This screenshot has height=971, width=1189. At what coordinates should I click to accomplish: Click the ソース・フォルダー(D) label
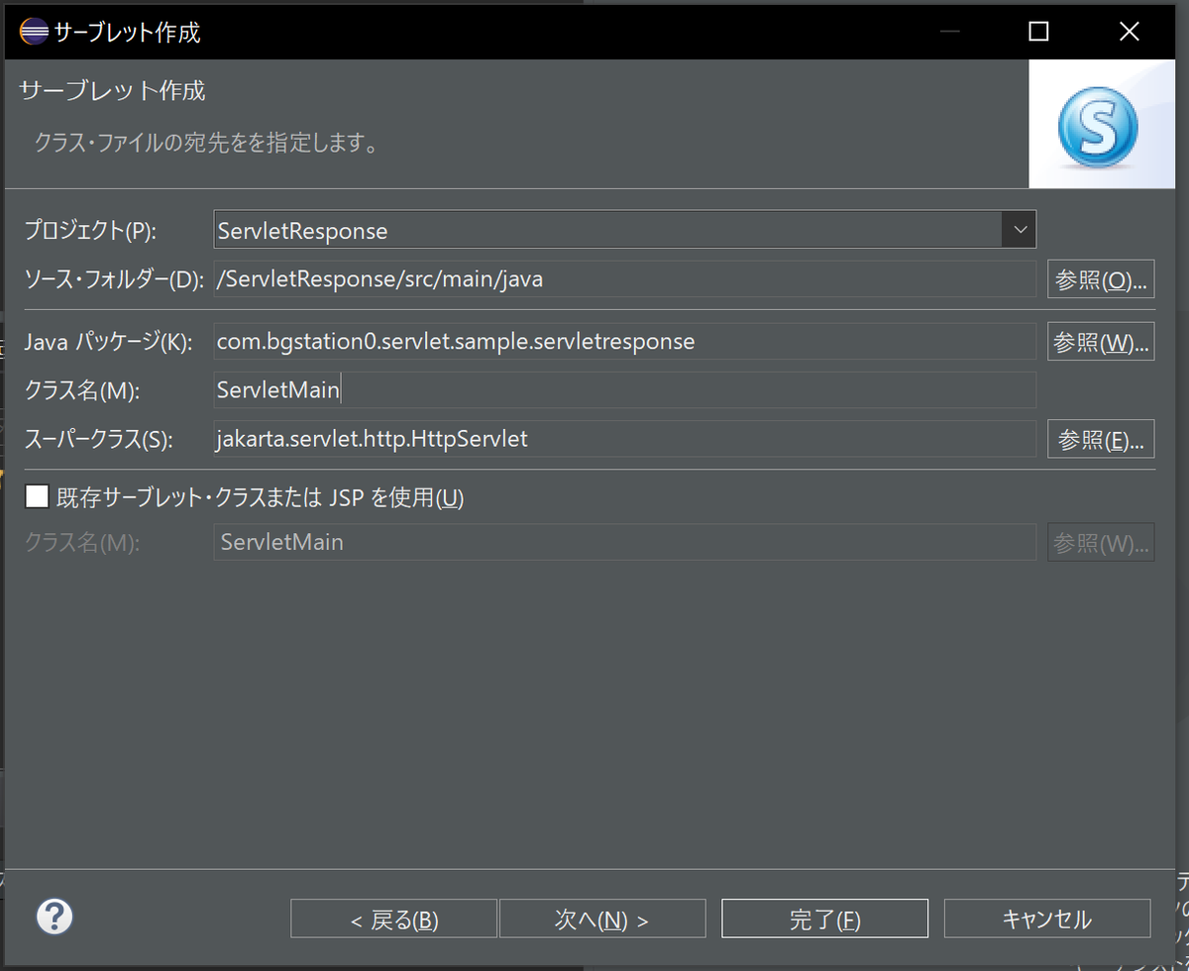coord(113,280)
